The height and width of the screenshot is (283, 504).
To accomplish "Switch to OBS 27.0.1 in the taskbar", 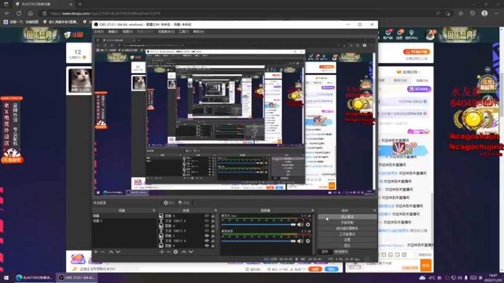I will click(76, 278).
